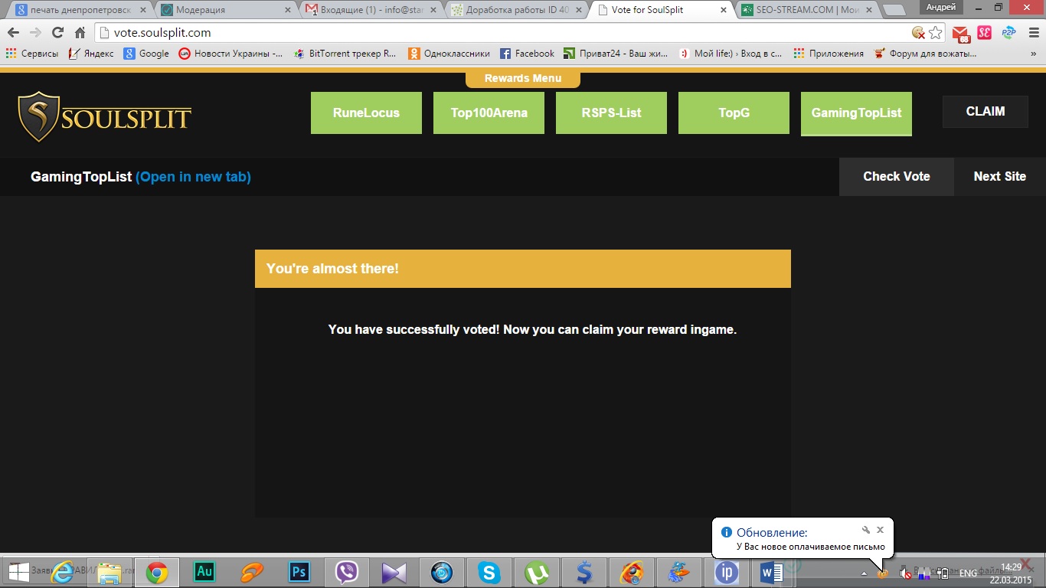Close the Обновление notification balloon
1046x588 pixels.
coord(880,530)
